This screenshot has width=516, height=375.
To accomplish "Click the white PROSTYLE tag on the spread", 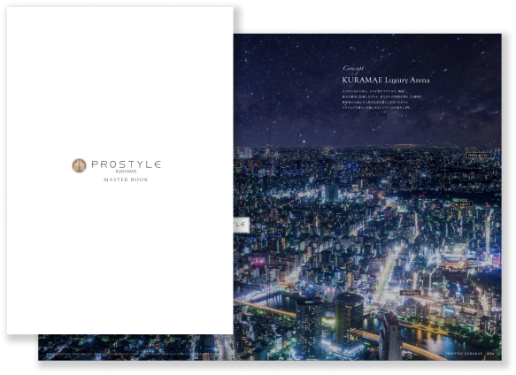I will tap(242, 225).
